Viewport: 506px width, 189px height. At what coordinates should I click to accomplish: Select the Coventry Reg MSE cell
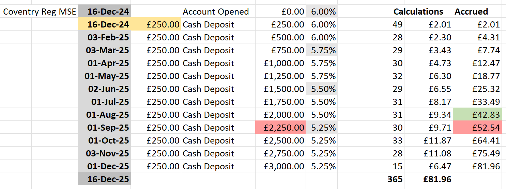coord(40,12)
